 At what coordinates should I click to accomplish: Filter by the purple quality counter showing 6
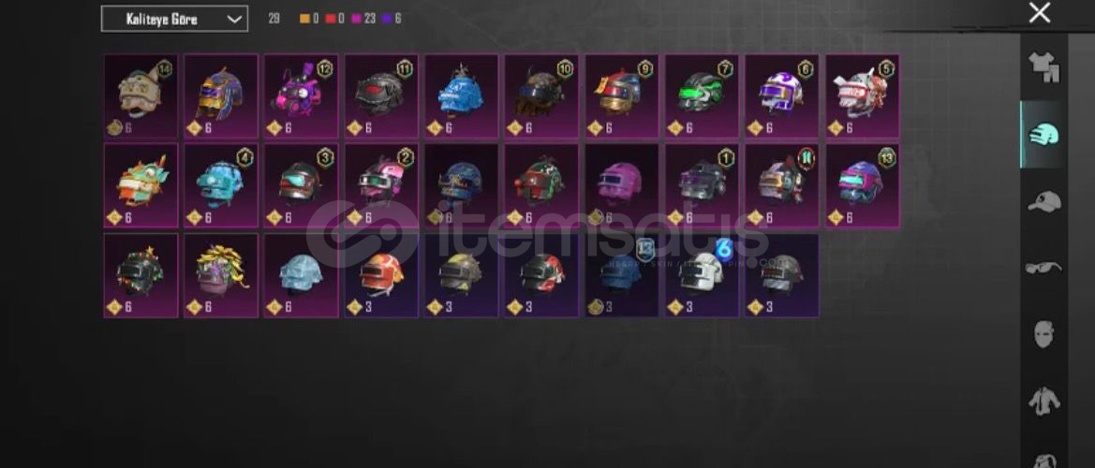pyautogui.click(x=392, y=19)
